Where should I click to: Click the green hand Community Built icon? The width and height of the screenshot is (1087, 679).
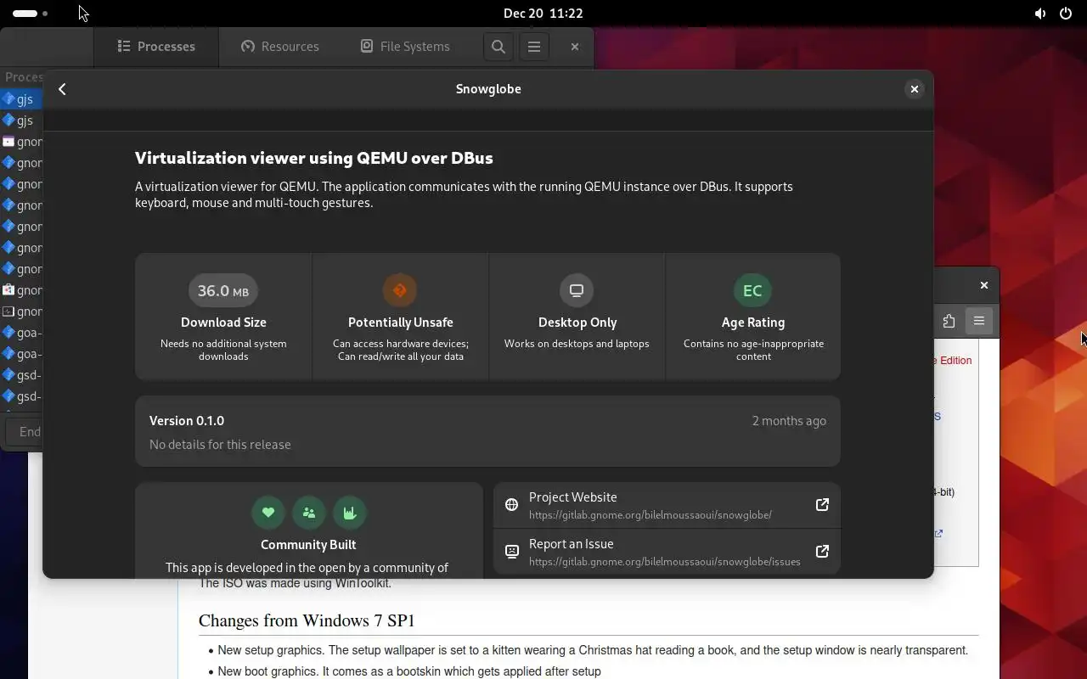pyautogui.click(x=349, y=512)
